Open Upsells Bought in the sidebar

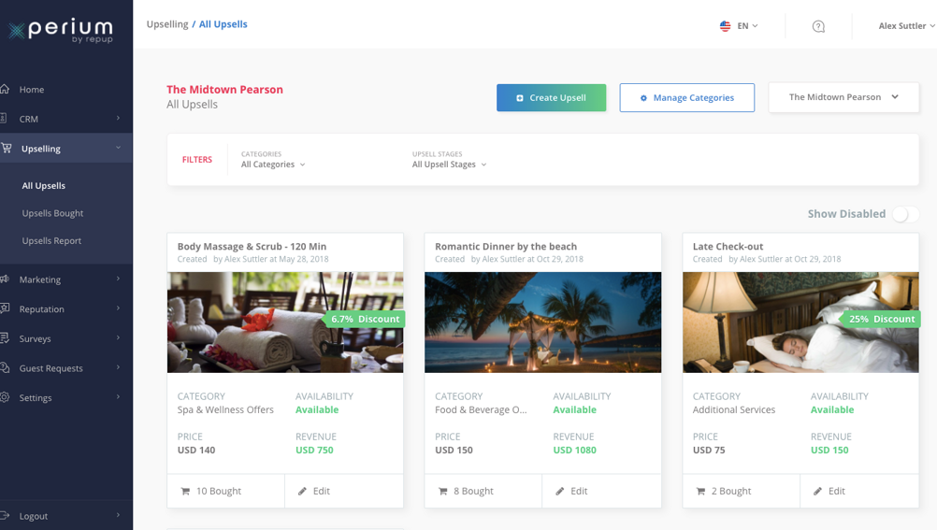[52, 213]
